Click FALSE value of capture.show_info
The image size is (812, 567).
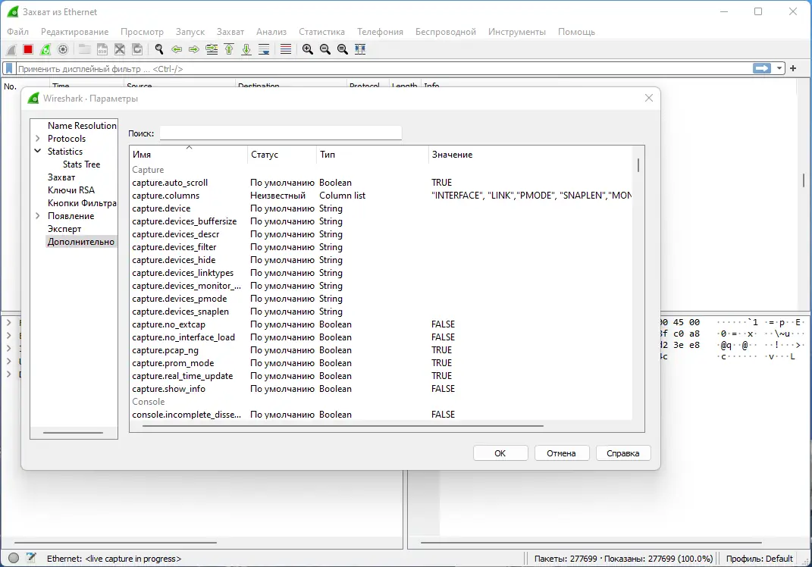[x=444, y=389]
